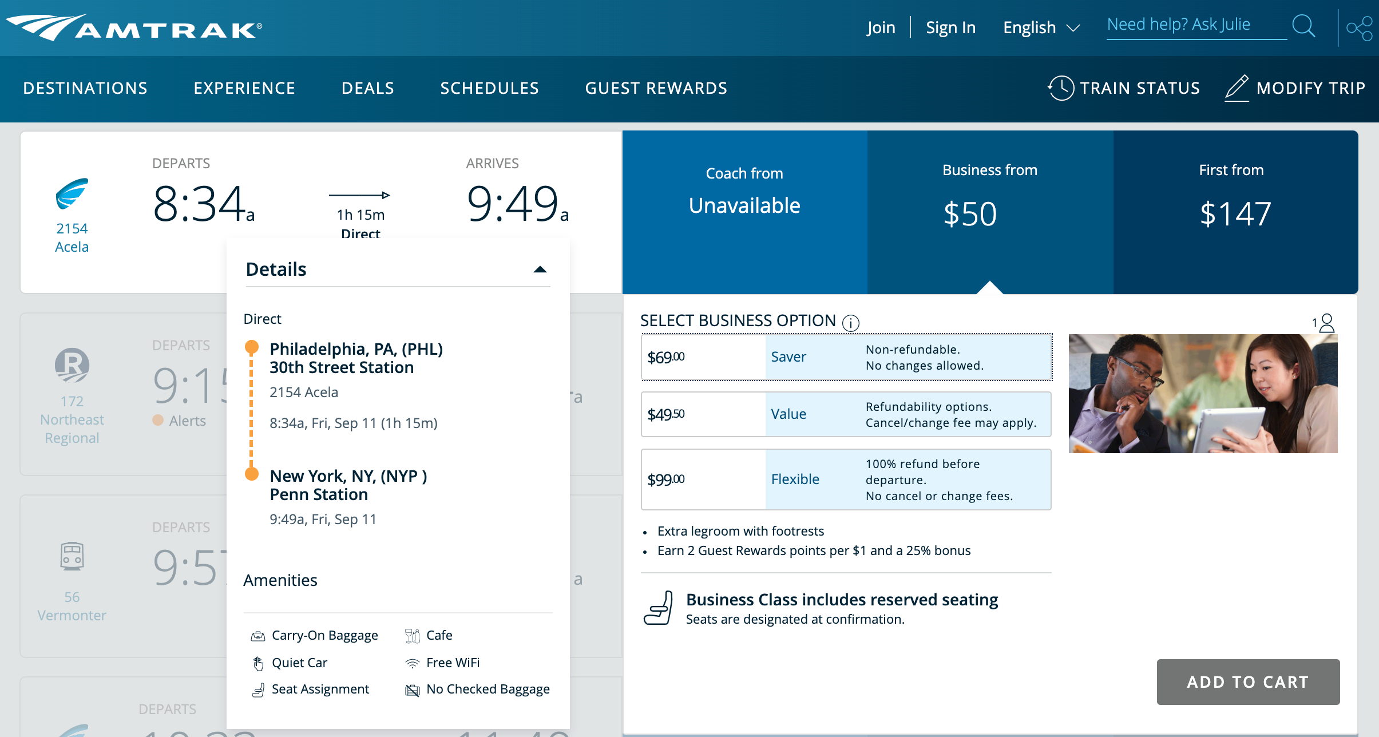1379x737 pixels.
Task: Click the Sign In link
Action: coord(950,27)
